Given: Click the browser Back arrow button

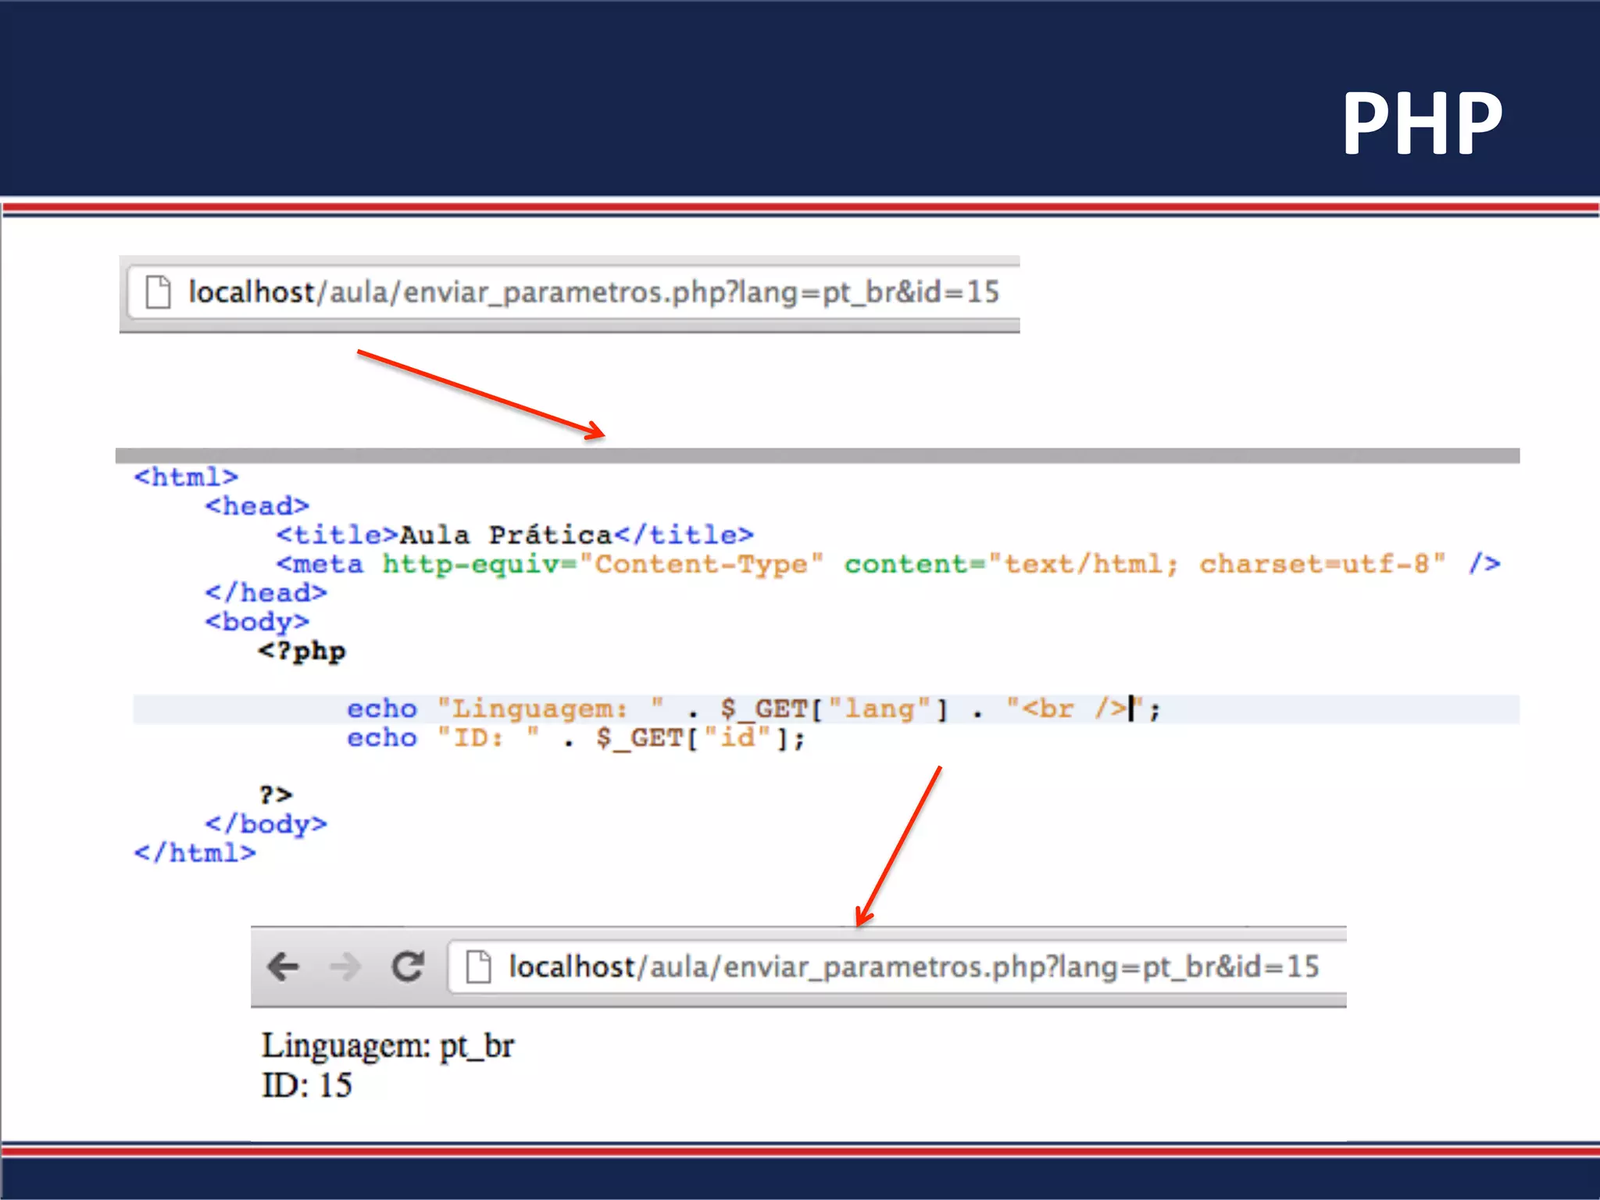Looking at the screenshot, I should pyautogui.click(x=283, y=966).
